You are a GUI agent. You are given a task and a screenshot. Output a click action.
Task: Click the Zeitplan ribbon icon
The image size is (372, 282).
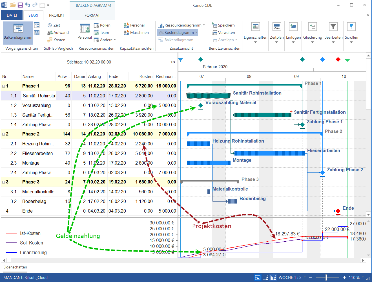pyautogui.click(x=276, y=27)
